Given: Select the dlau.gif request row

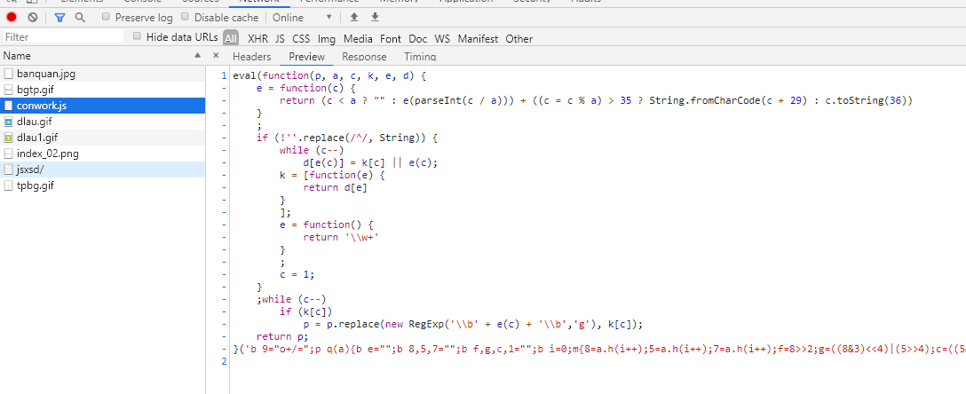Looking at the screenshot, I should (x=102, y=122).
